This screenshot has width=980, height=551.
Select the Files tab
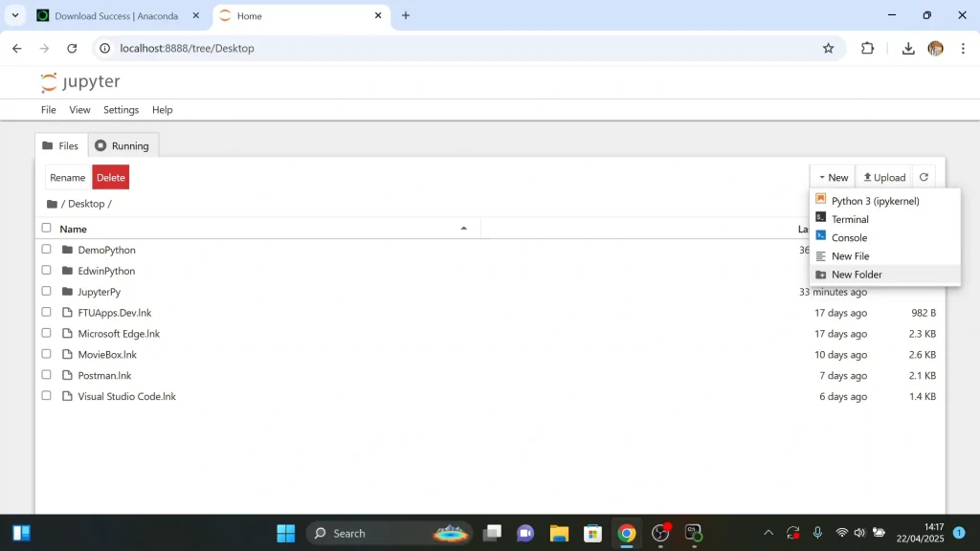60,145
